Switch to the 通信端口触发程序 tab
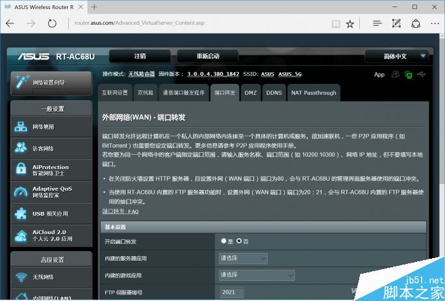Viewport: 445px width, 301px height. point(184,93)
